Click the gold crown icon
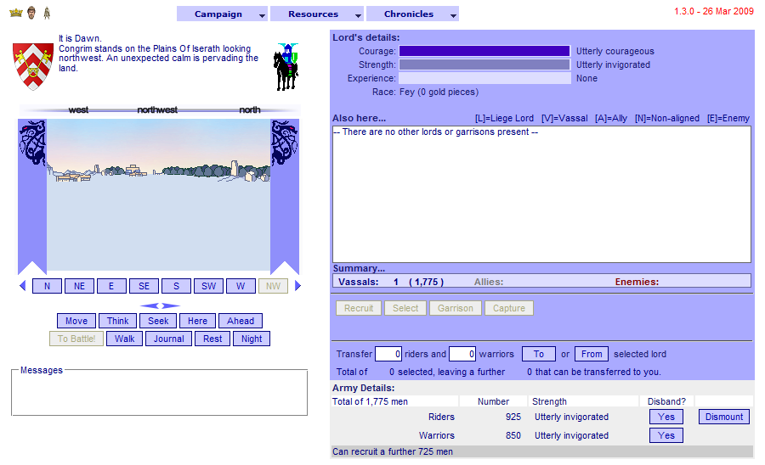This screenshot has height=465, width=765. (15, 12)
